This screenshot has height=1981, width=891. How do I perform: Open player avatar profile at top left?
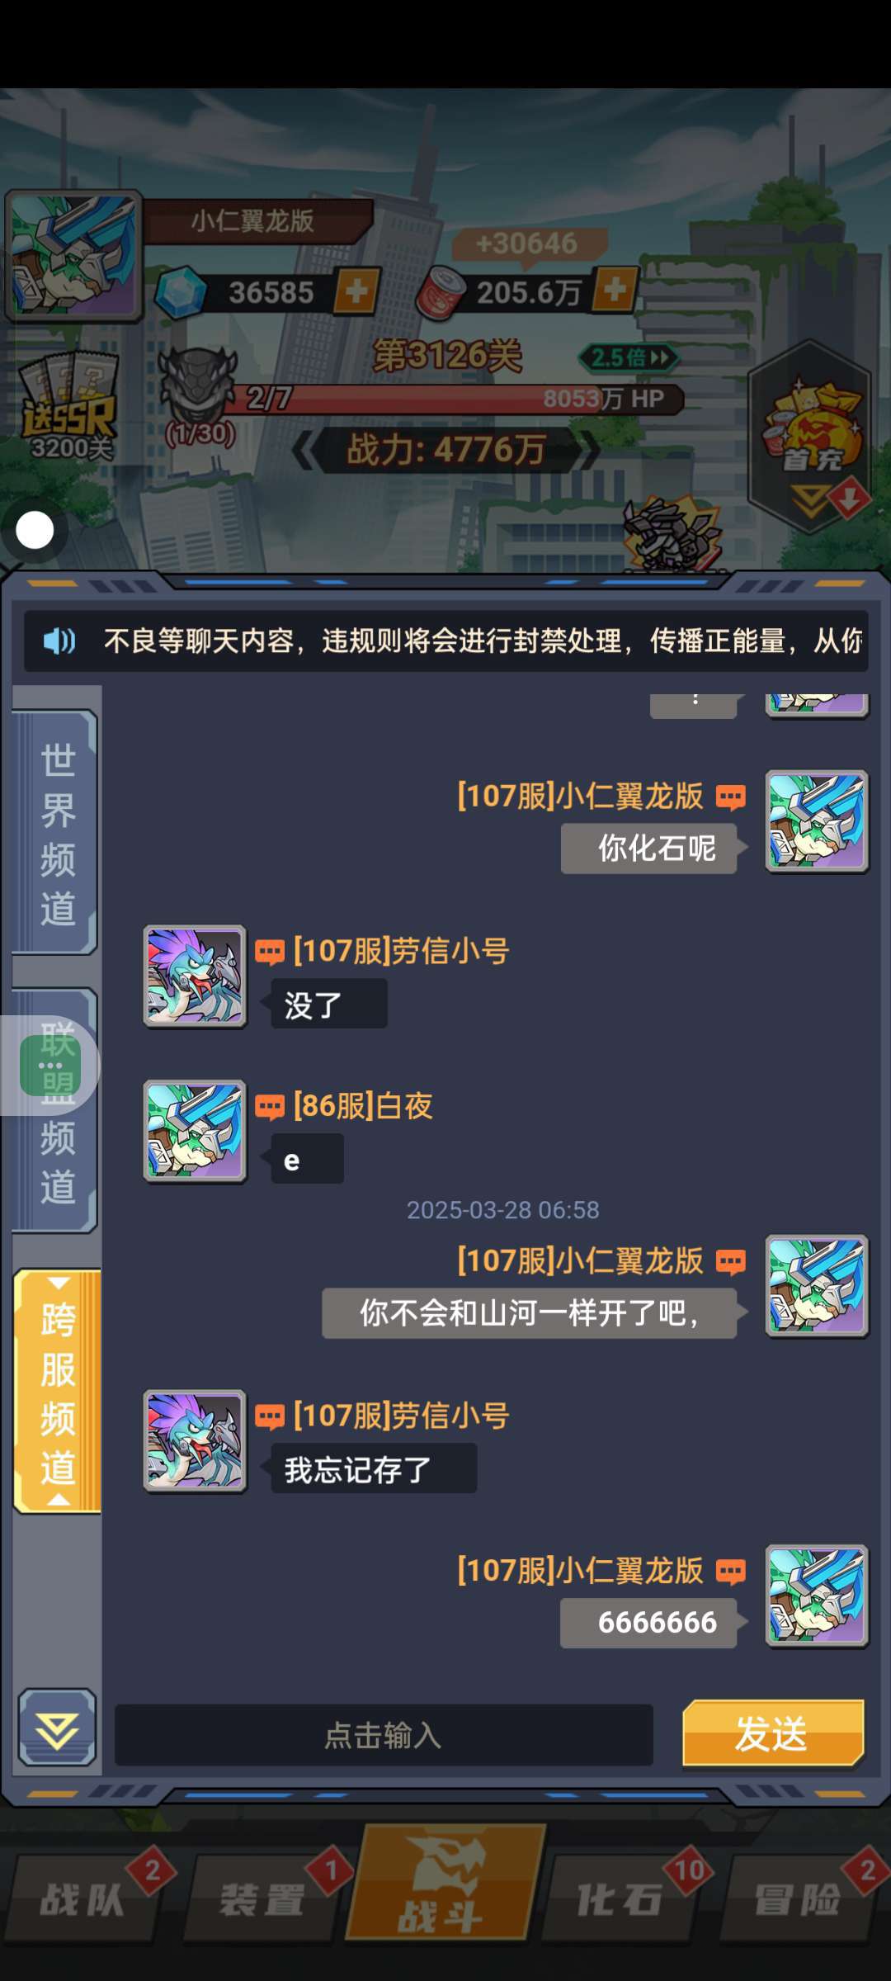click(74, 255)
